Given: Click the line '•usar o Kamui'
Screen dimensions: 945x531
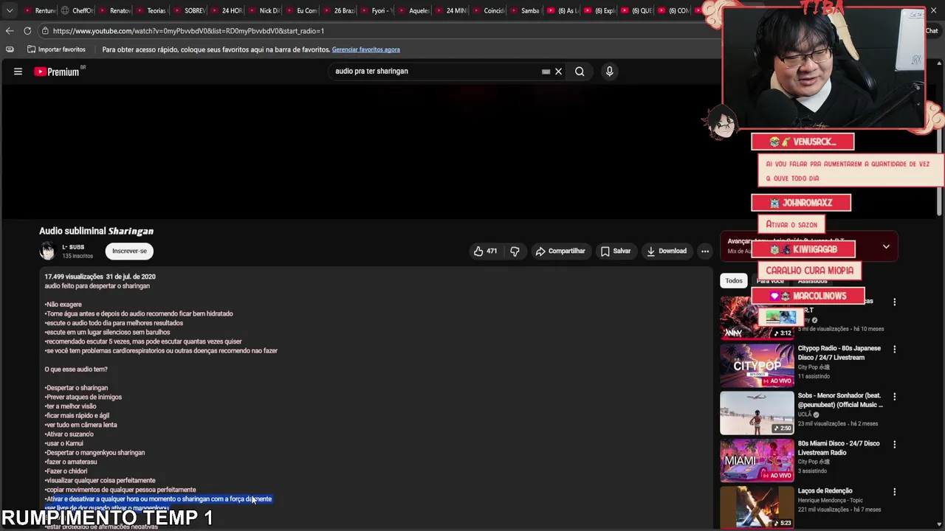Looking at the screenshot, I should click(63, 443).
